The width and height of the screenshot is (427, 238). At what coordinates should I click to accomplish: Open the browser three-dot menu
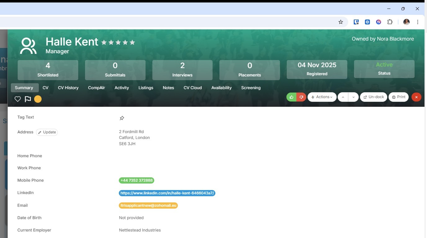(x=418, y=22)
